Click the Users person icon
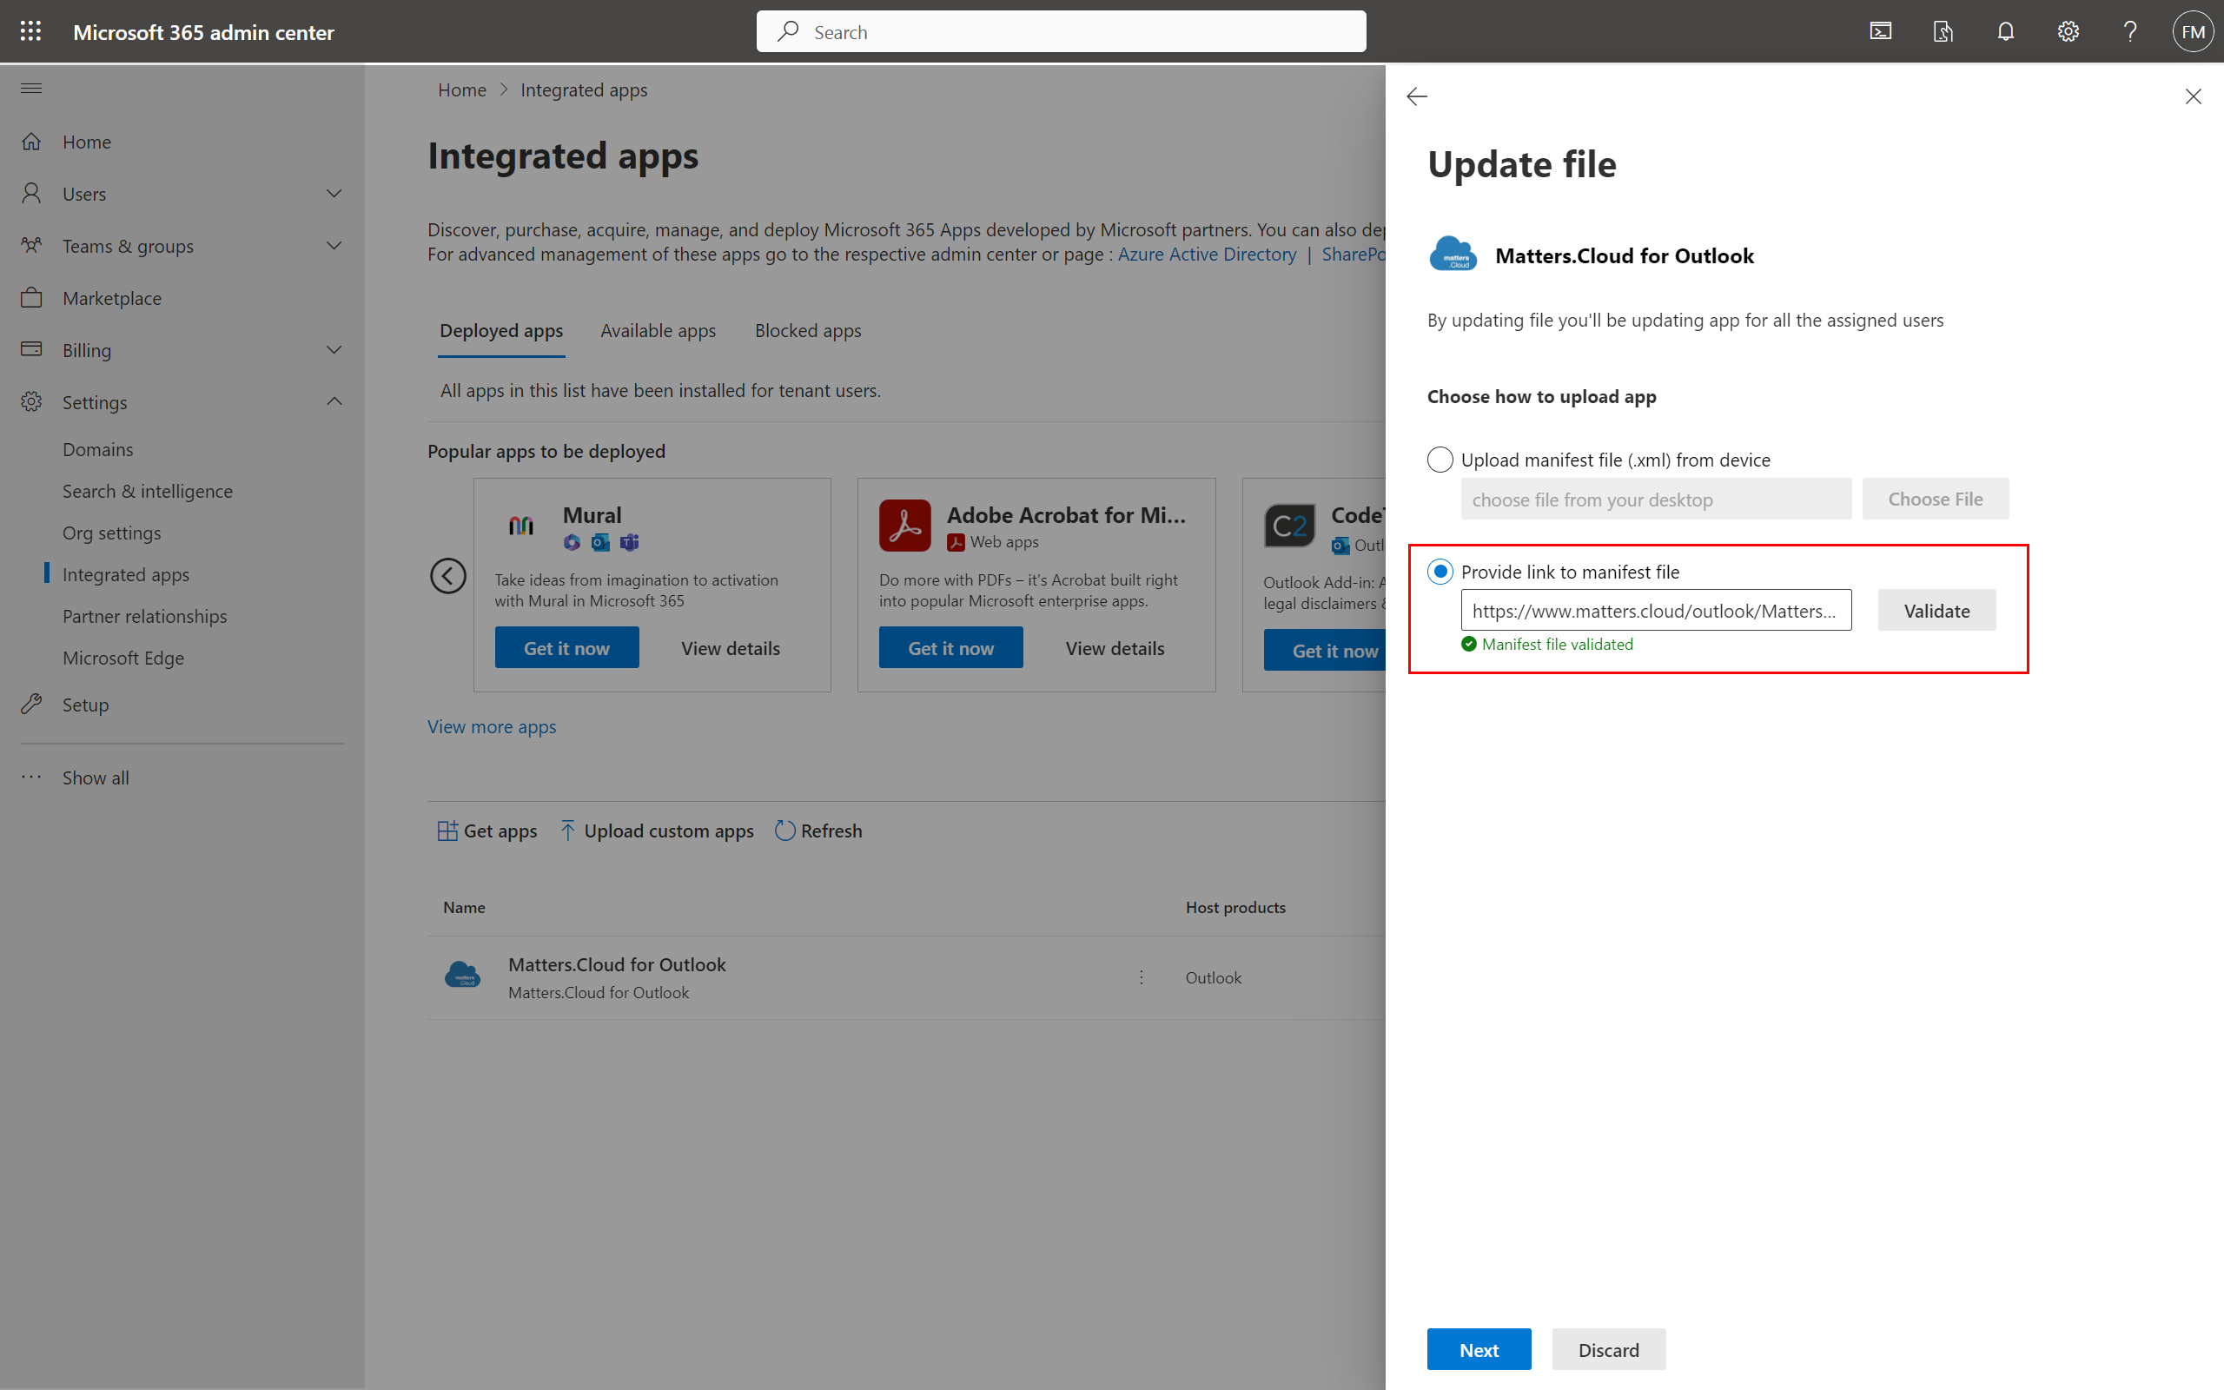 click(x=31, y=193)
